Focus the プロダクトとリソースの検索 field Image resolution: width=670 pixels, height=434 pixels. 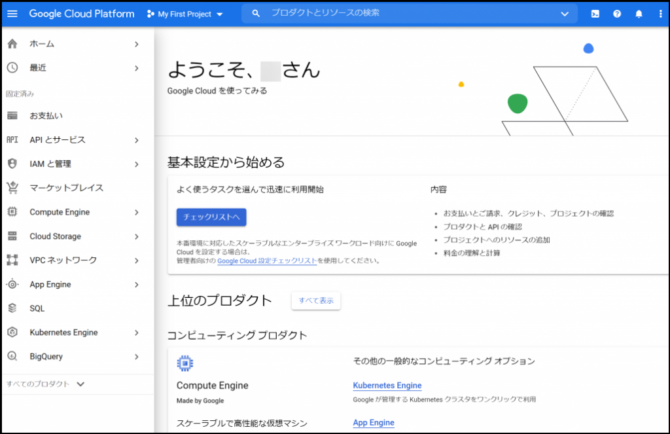click(410, 13)
